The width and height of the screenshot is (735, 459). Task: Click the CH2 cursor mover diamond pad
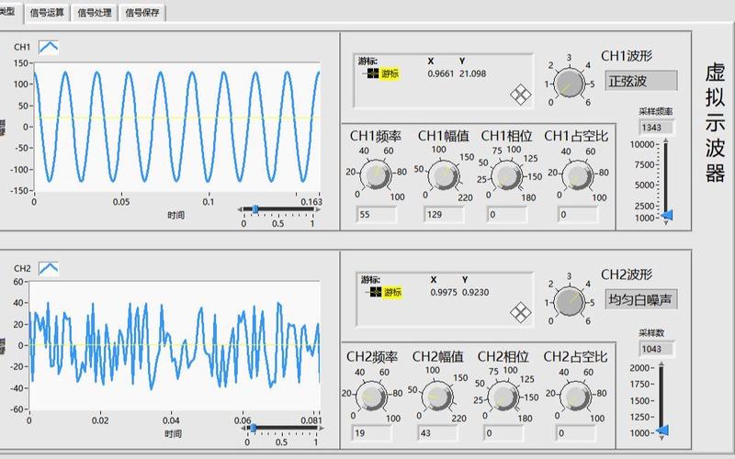pos(520,312)
